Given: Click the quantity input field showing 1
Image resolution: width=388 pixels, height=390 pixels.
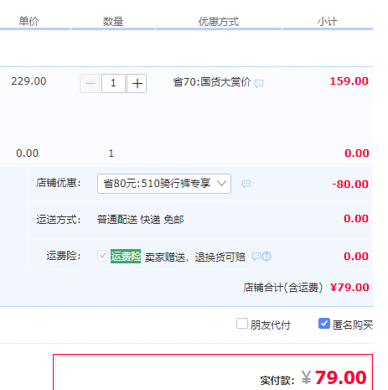Looking at the screenshot, I should (113, 83).
